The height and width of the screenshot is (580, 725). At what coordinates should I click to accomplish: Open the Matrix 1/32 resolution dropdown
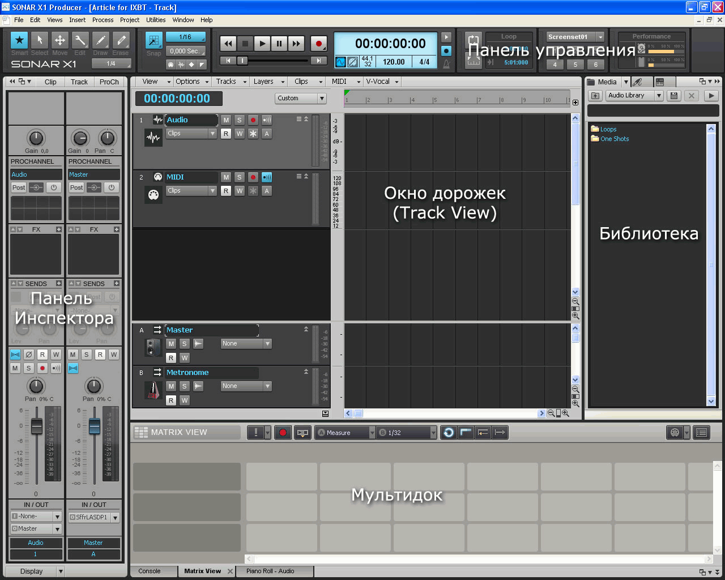[407, 433]
